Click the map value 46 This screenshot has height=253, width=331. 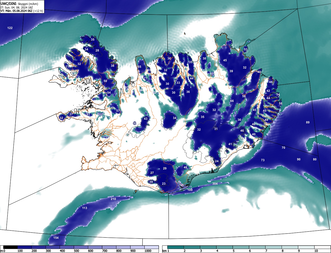coord(242,131)
